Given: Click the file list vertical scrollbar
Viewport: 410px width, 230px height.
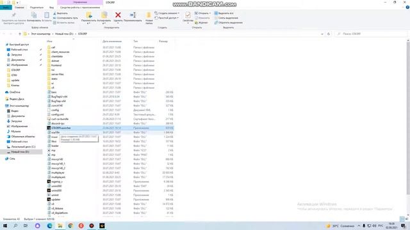Looking at the screenshot, I should [408, 118].
